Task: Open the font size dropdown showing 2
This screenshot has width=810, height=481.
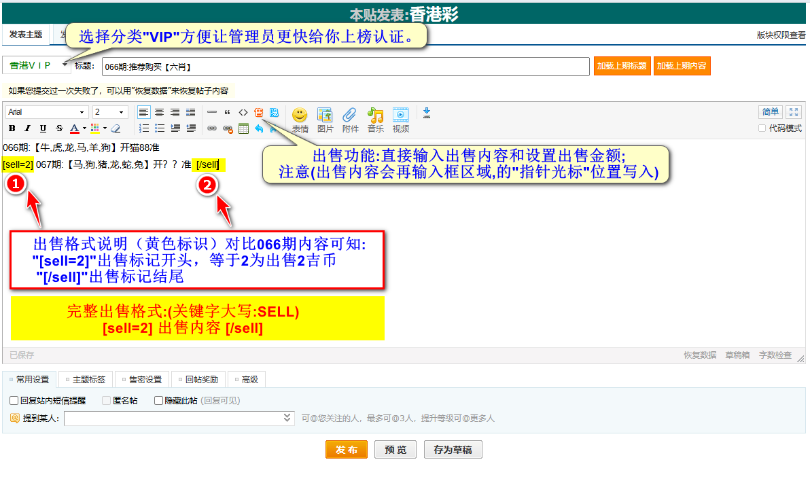Action: click(110, 112)
